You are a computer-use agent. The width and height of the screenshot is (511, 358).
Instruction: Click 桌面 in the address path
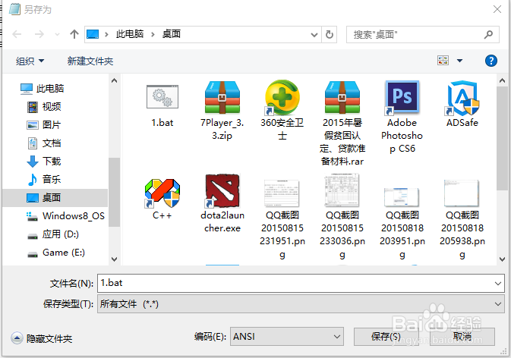pos(172,34)
